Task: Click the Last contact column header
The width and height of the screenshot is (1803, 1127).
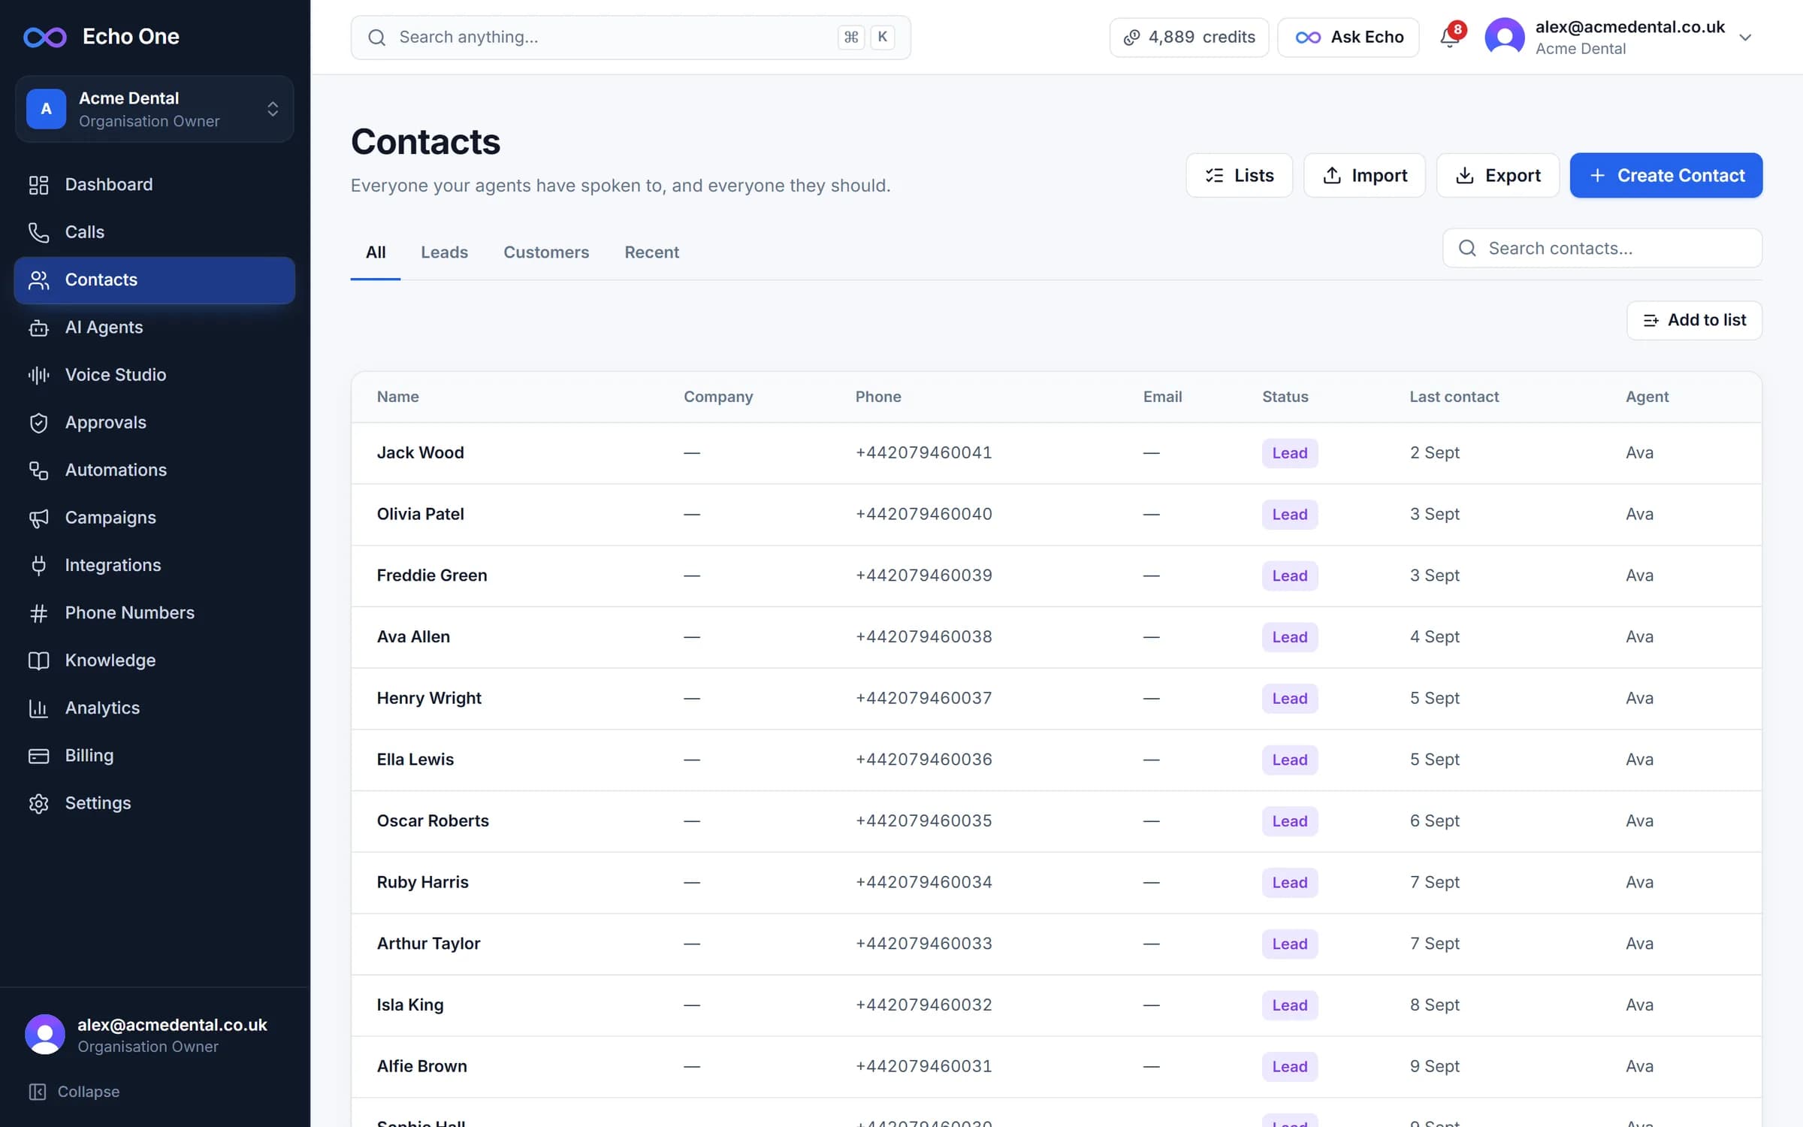Action: pyautogui.click(x=1454, y=397)
